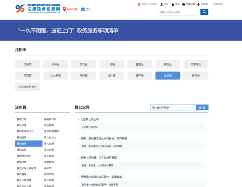The image size is (242, 187).
Task: Click the lock icon next to 登录
Action: point(173,4)
